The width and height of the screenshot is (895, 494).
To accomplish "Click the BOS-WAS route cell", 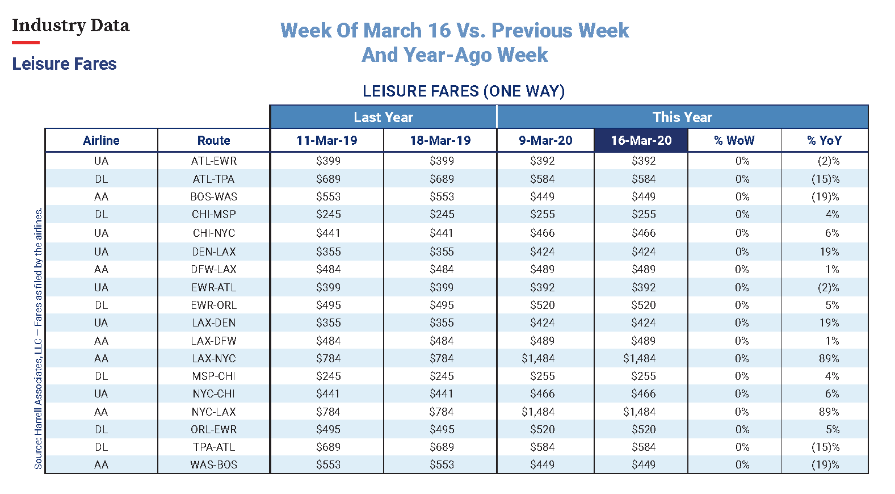I will pyautogui.click(x=214, y=197).
